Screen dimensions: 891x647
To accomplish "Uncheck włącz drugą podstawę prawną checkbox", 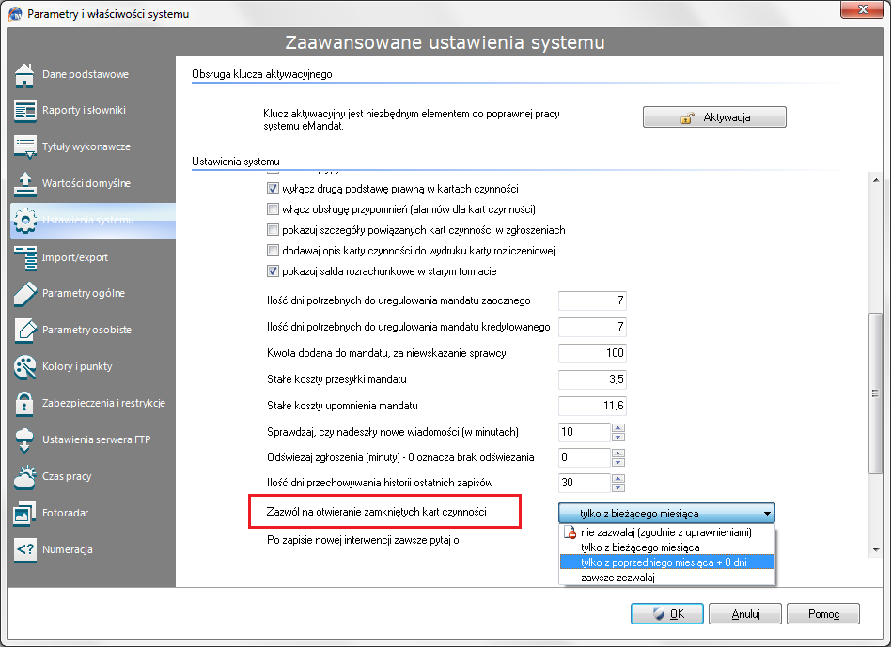I will pyautogui.click(x=274, y=189).
